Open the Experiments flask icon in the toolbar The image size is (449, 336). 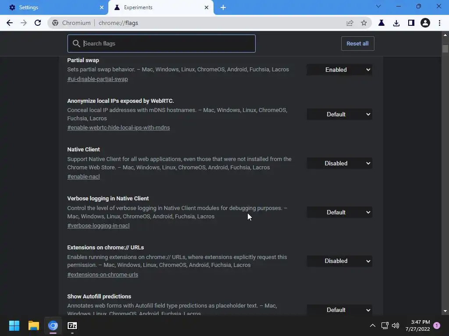click(x=381, y=23)
